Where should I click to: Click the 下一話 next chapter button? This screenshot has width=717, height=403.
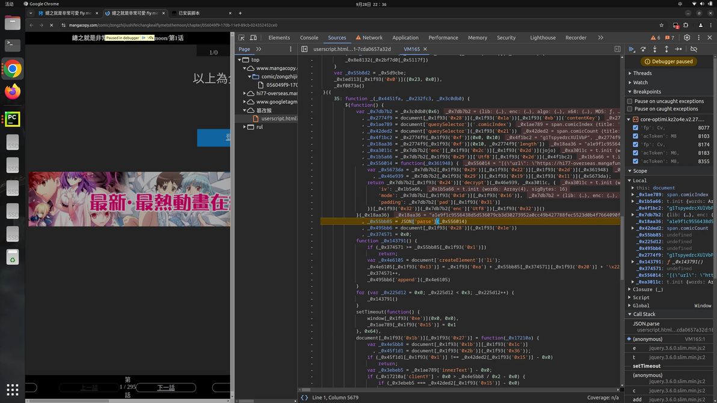165,387
